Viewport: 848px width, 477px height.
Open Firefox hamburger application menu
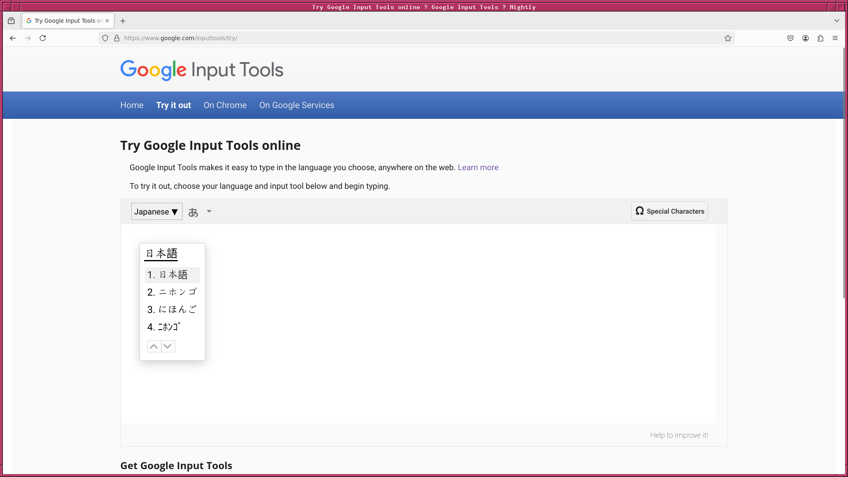tap(835, 38)
